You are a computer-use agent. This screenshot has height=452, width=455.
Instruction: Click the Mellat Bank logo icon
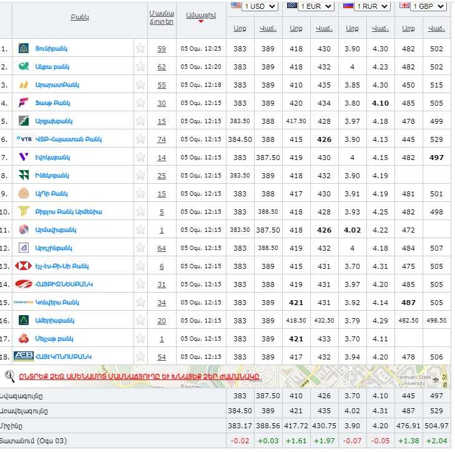tap(23, 339)
